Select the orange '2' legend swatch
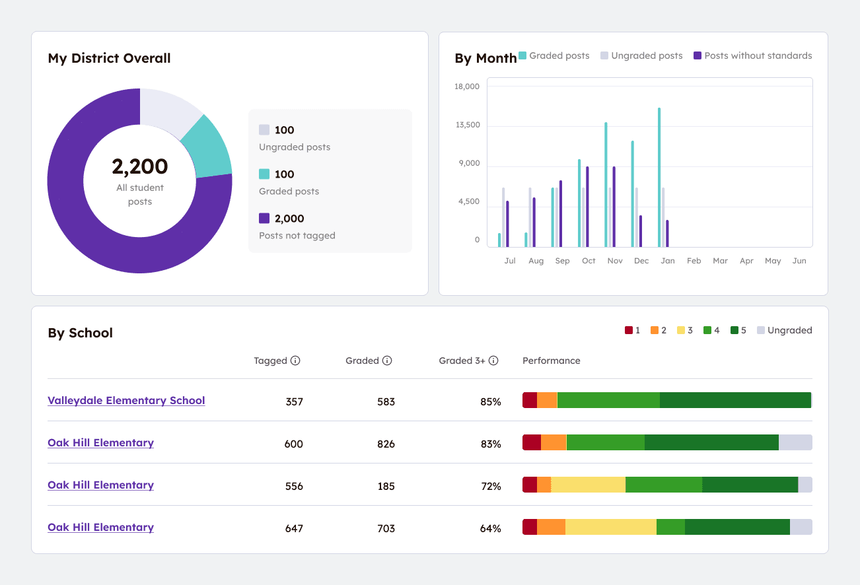Viewport: 860px width, 585px height. click(x=655, y=329)
